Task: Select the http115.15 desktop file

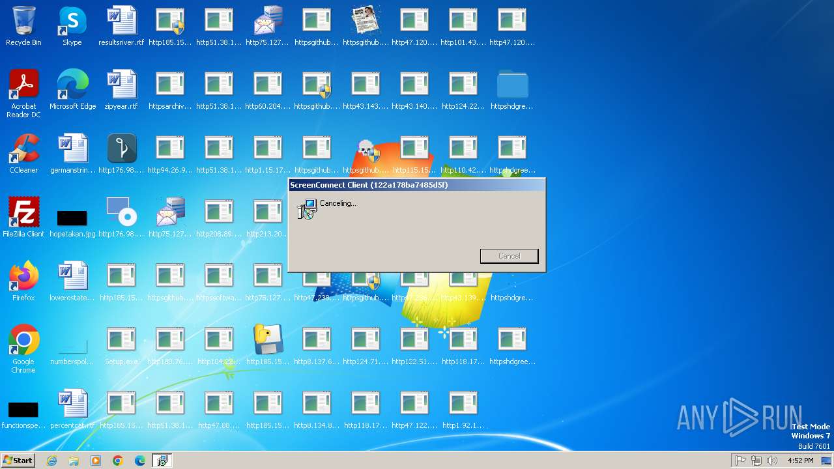Action: pyautogui.click(x=414, y=154)
